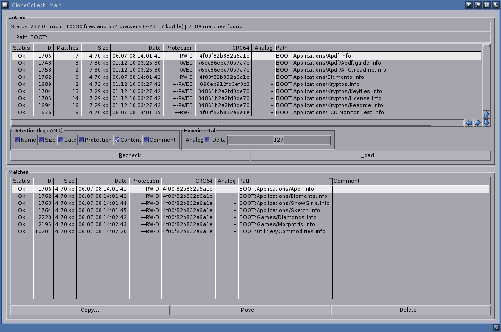Click the window menu gadget left of title
The height and width of the screenshot is (332, 501).
point(5,5)
